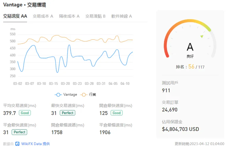Click the ranking number 56
Image resolution: width=226 pixels, height=148 pixels.
191,67
